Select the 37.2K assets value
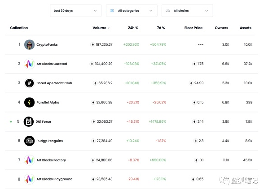Viewport: 264px width, 190px height. (248, 64)
